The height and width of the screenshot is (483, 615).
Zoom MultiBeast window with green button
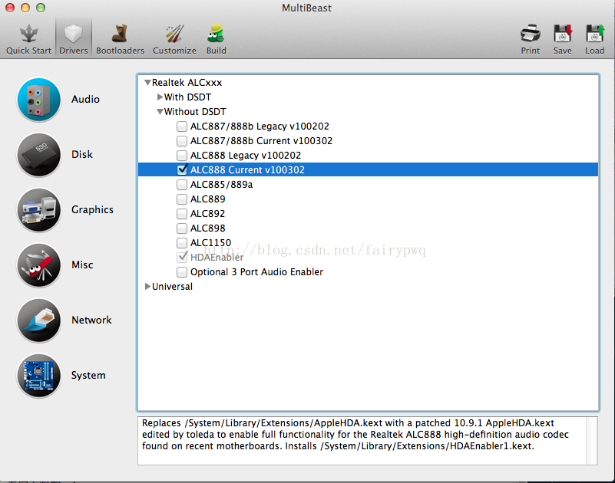(x=41, y=8)
